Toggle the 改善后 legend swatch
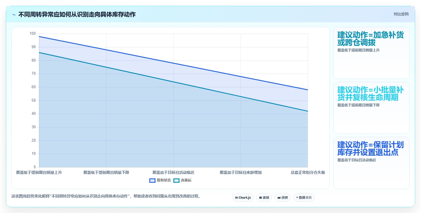This screenshot has width=421, height=213. tap(176, 181)
